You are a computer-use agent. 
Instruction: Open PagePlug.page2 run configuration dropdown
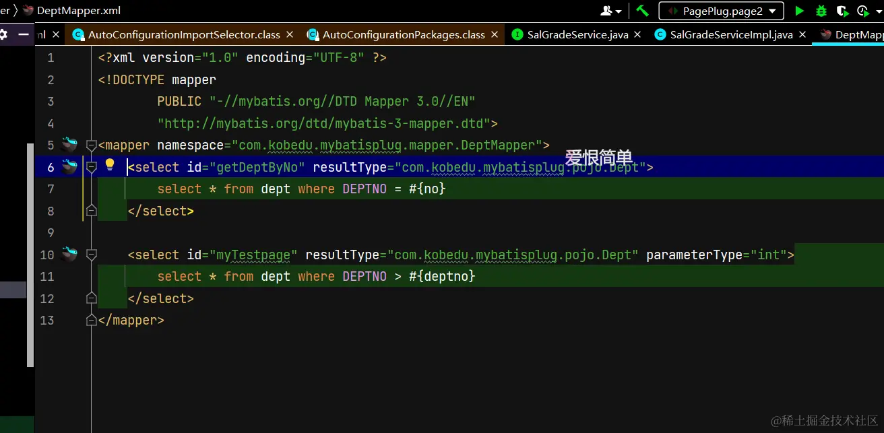point(722,11)
